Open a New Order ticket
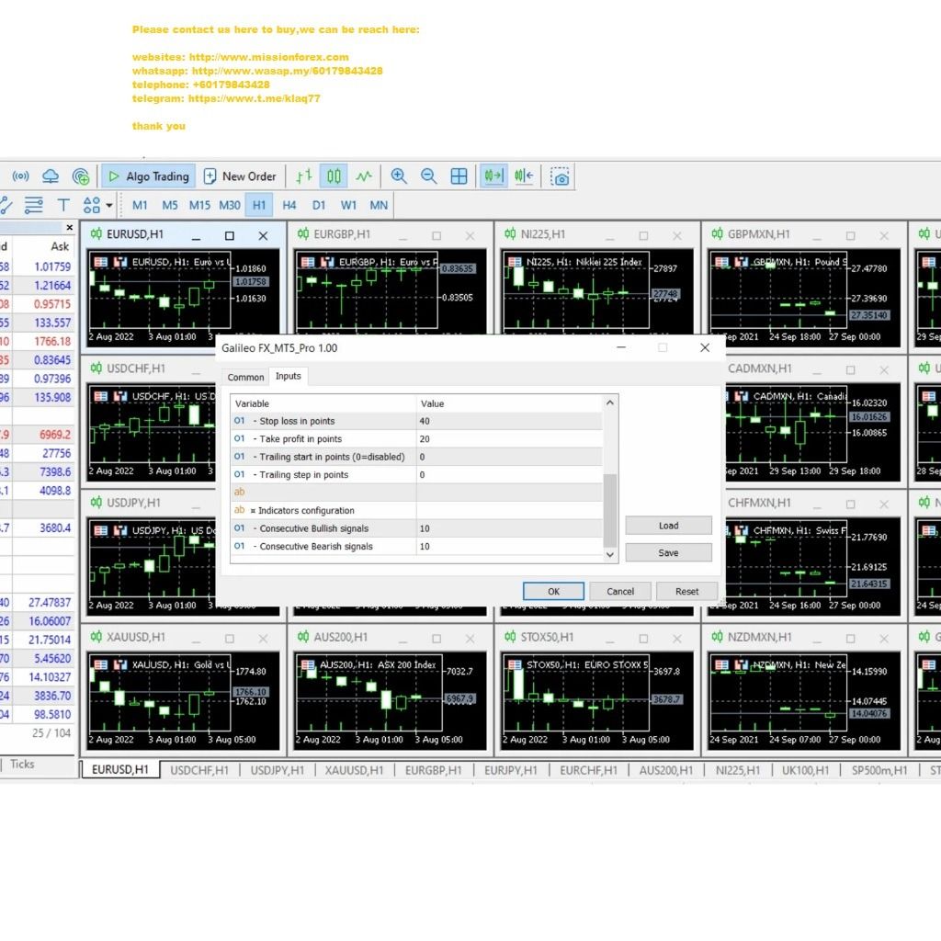The height and width of the screenshot is (941, 941). (x=240, y=176)
